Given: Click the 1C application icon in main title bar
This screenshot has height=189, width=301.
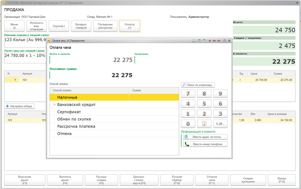Looking at the screenshot, I should pos(3,3).
